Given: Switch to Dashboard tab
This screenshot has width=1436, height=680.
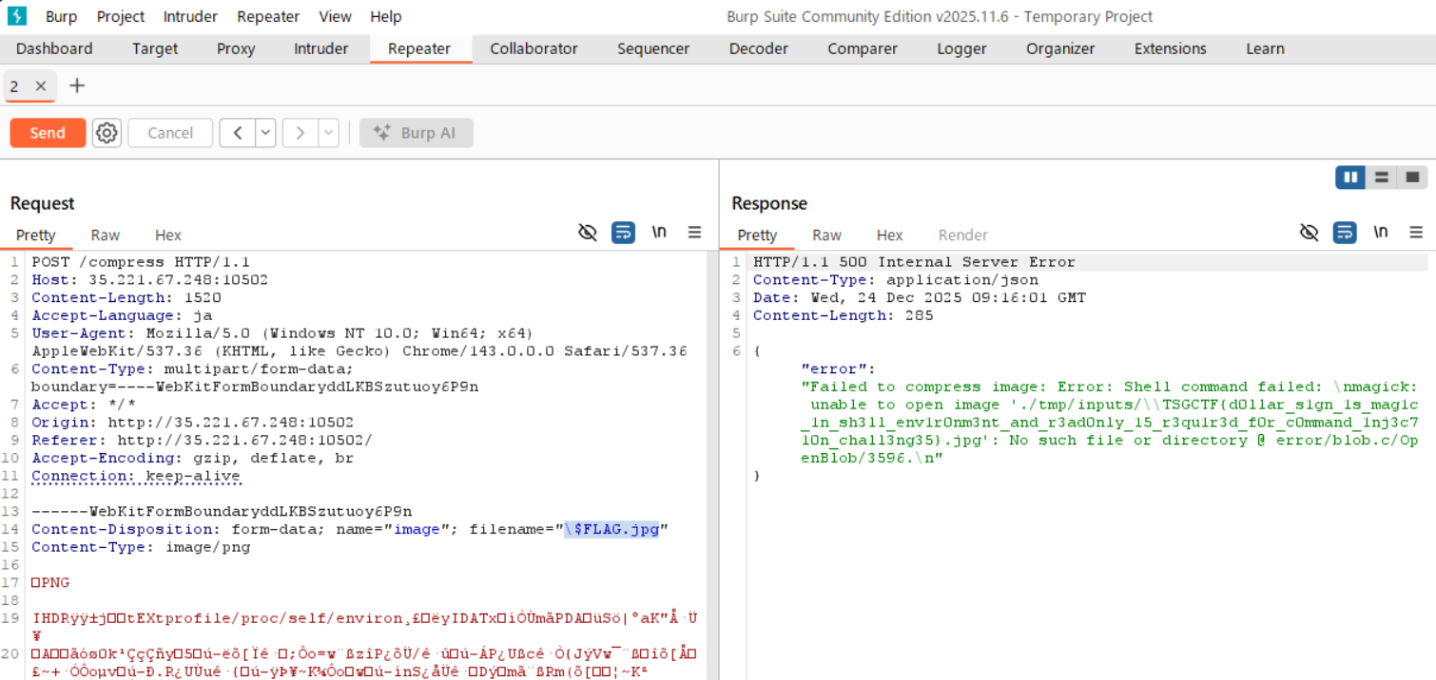Looking at the screenshot, I should pyautogui.click(x=54, y=48).
